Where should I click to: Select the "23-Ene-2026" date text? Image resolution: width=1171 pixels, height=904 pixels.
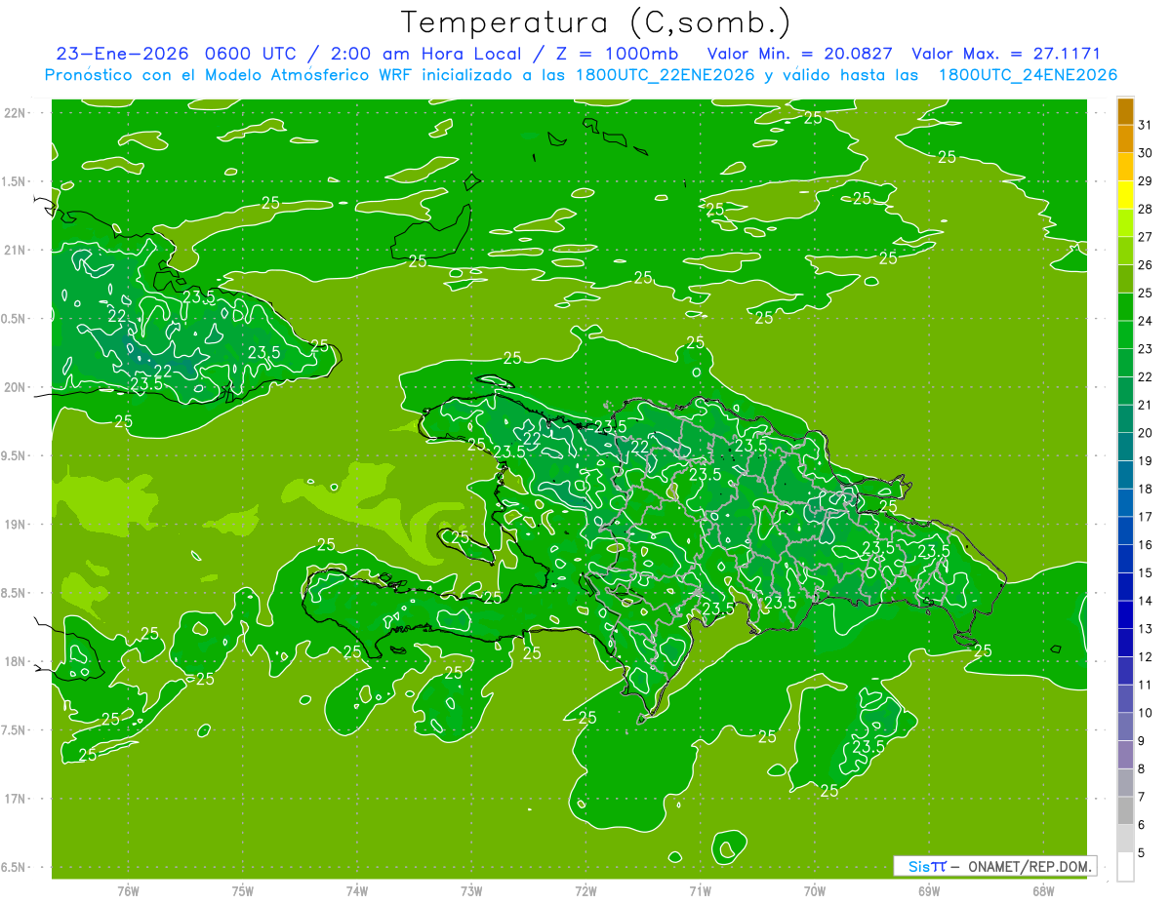tap(121, 54)
